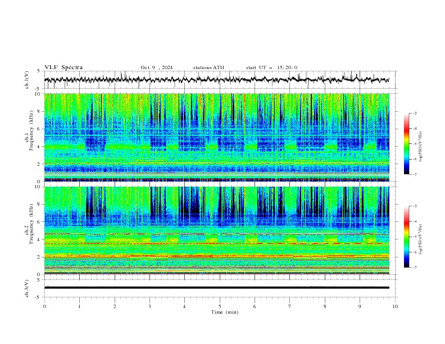The width and height of the screenshot is (445, 344).
Task: Click the ch.3 flat waveform trace
Action: tap(216, 288)
